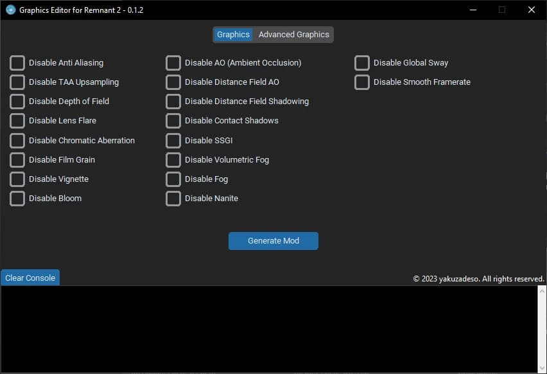Enable Disable Distance Field AO checkbox

[x=173, y=82]
